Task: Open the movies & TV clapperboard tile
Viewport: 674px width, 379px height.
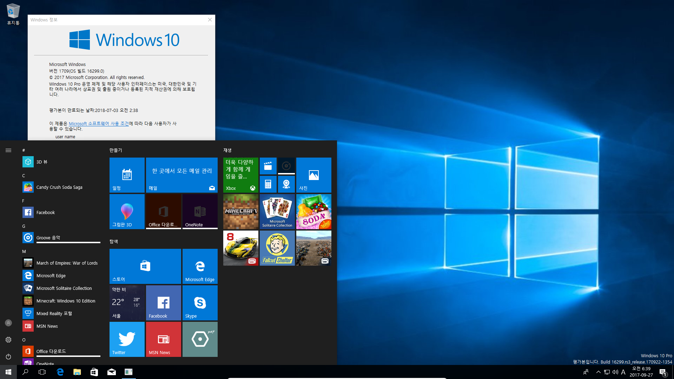Action: pyautogui.click(x=268, y=166)
